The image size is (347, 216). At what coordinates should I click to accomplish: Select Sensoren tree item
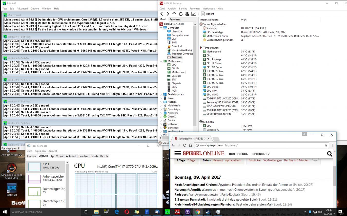point(174,57)
